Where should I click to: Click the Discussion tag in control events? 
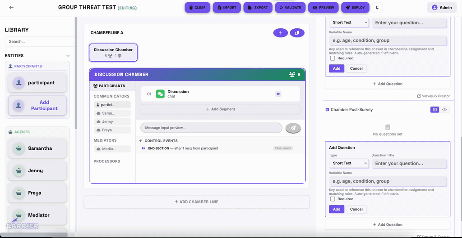pos(283,148)
